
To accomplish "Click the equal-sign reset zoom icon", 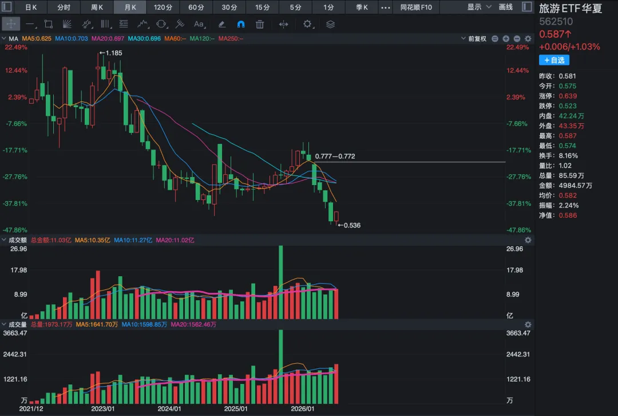I will (494, 39).
